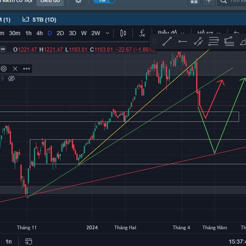Click the L1193.01 low value

pos(76,50)
